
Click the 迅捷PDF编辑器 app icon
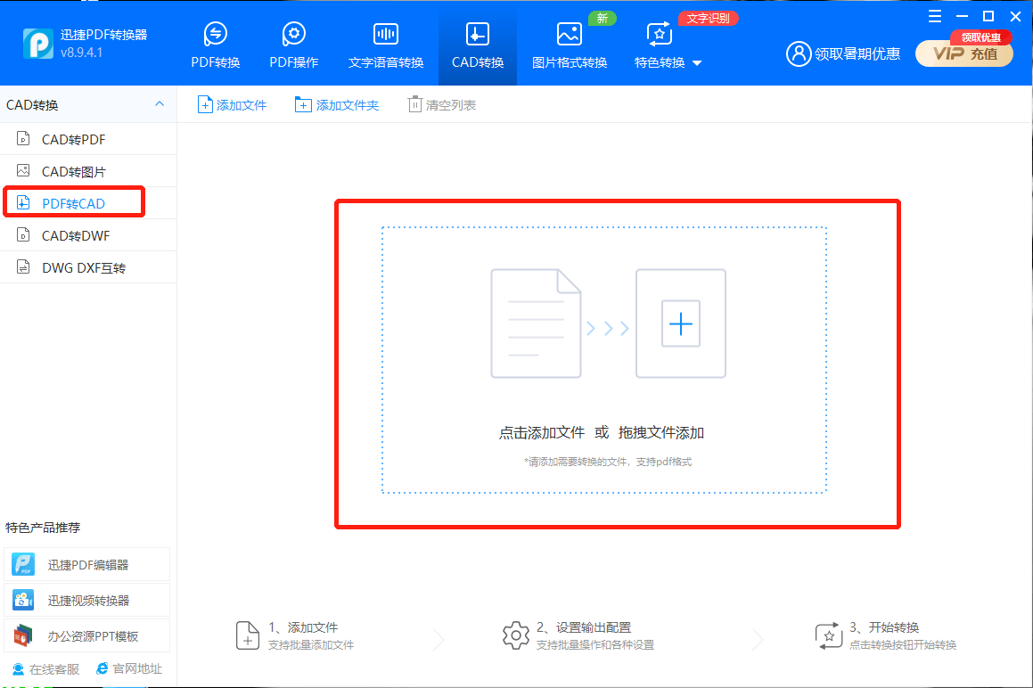point(23,565)
